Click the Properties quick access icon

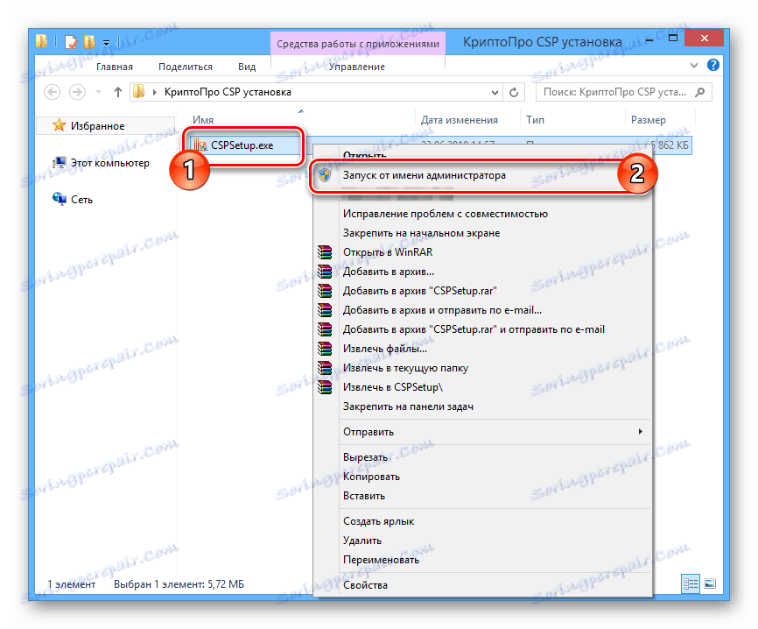coord(71,42)
